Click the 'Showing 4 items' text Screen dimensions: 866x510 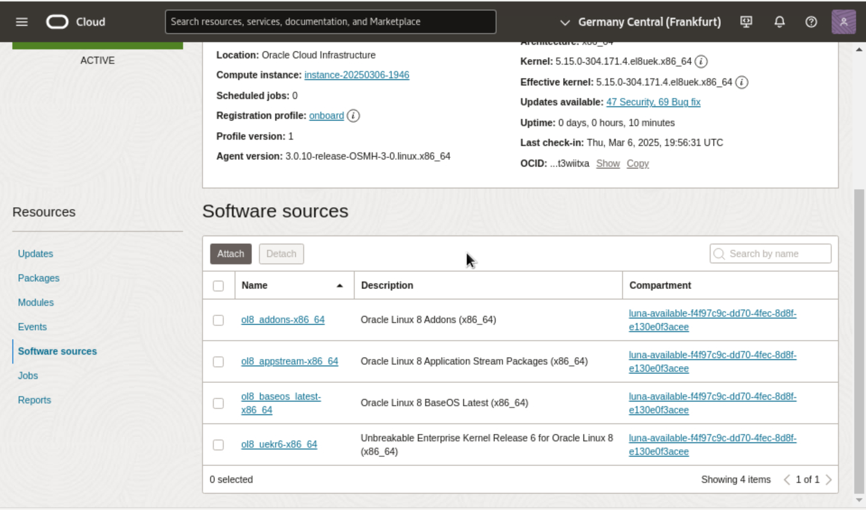pos(736,480)
